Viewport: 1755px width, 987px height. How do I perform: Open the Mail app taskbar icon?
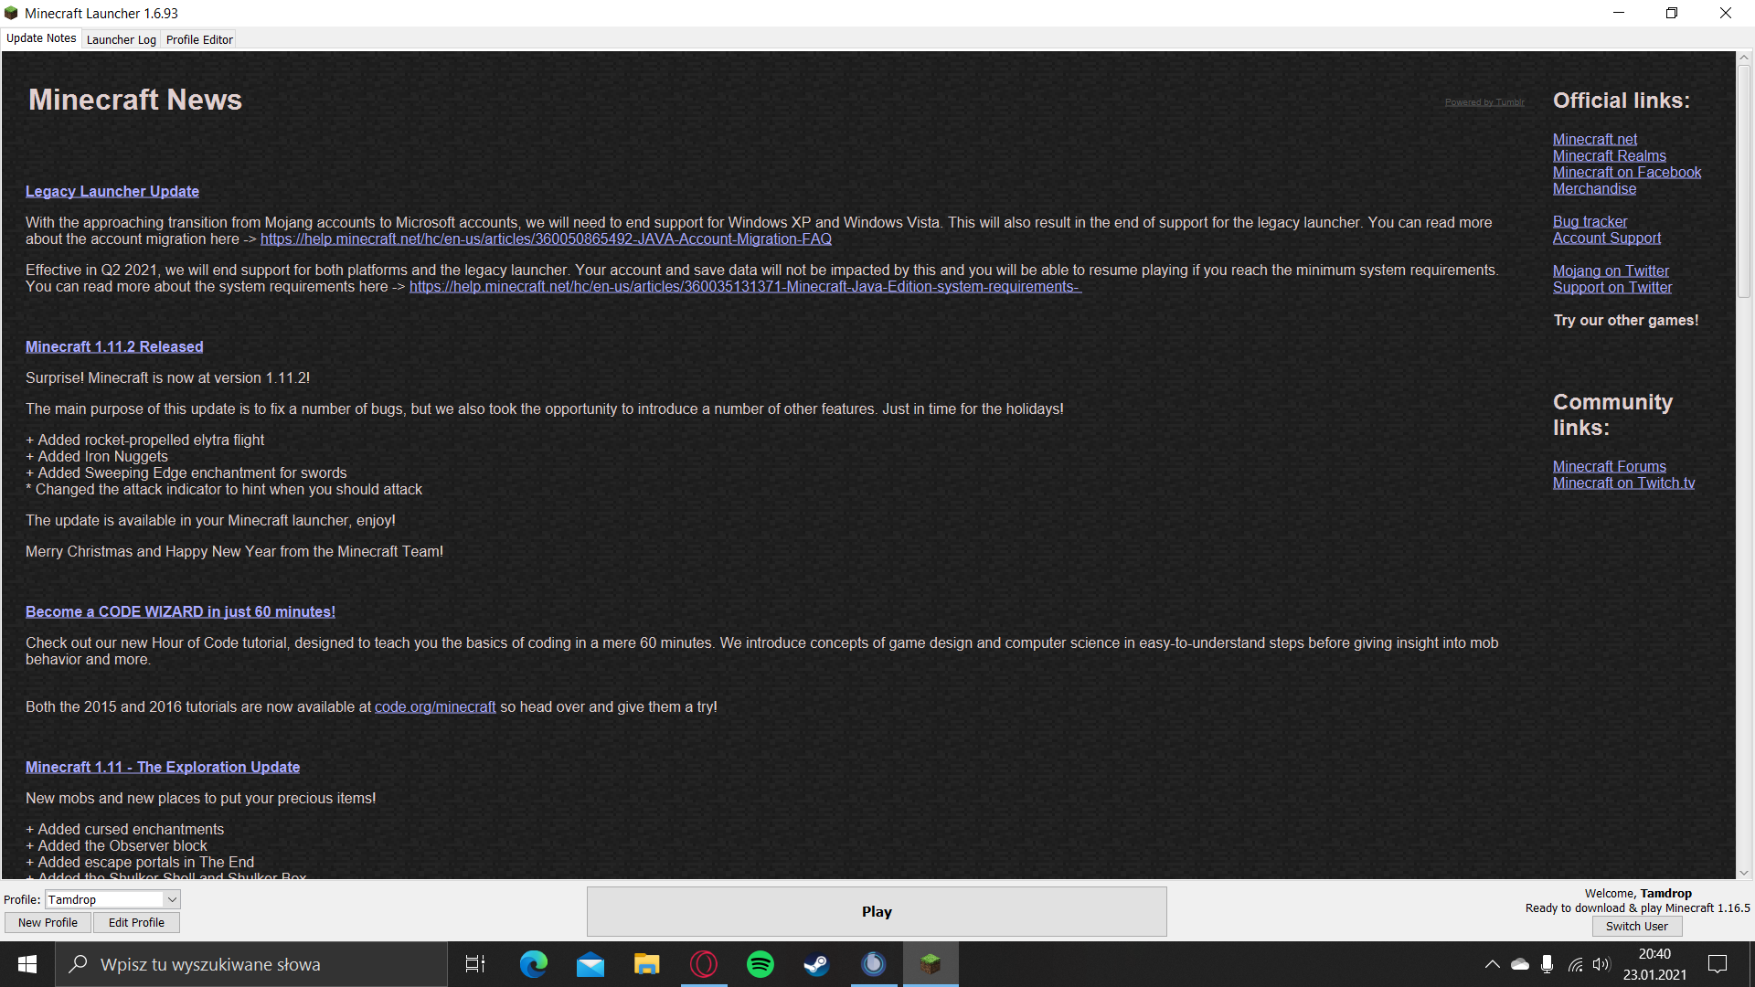[x=590, y=964]
